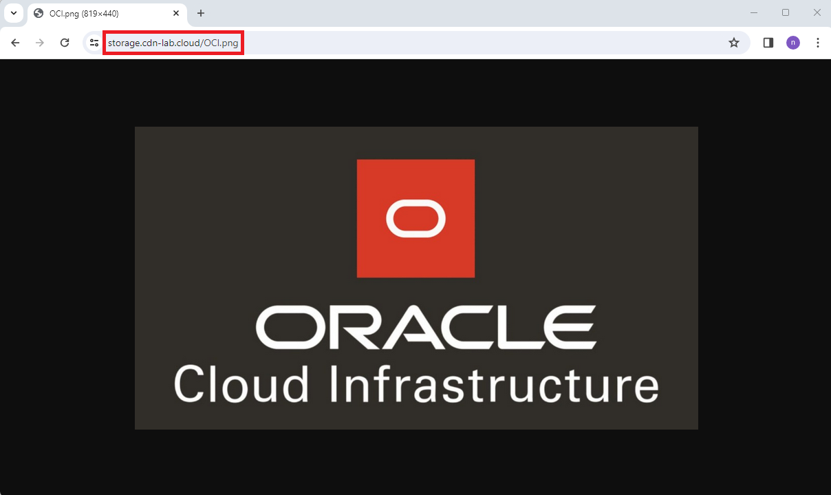Open a new tab with plus button
Image resolution: width=831 pixels, height=495 pixels.
click(201, 13)
